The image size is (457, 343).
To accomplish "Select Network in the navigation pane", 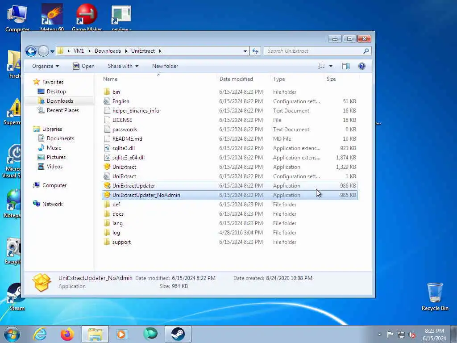I will [52, 204].
